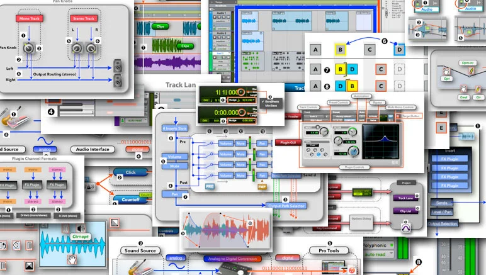Open the Nudge value under 0:00.000 counter
The width and height of the screenshot is (486, 275).
(x=242, y=120)
